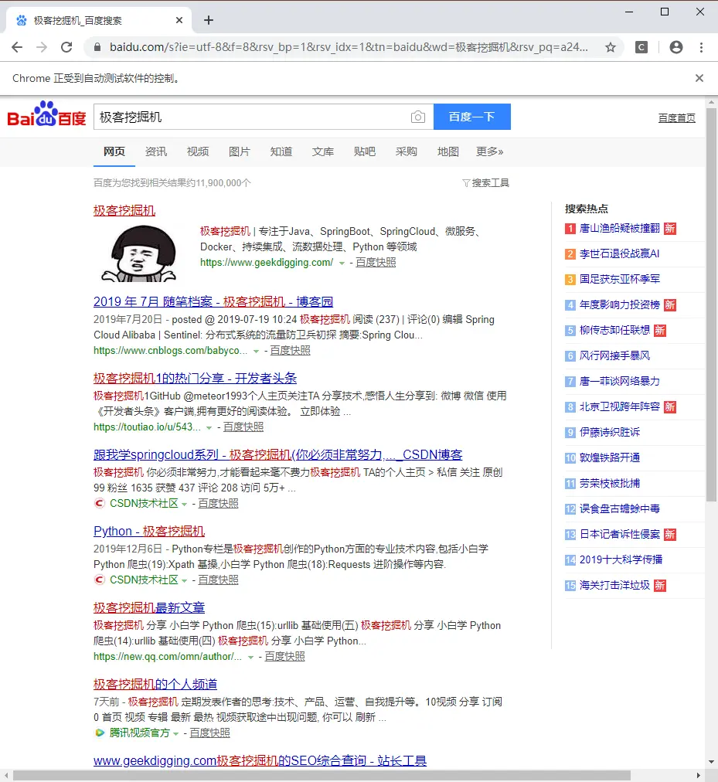Viewport: 718px width, 782px height.
Task: Click the horizontal scrollbar thumb
Action: click(x=322, y=776)
